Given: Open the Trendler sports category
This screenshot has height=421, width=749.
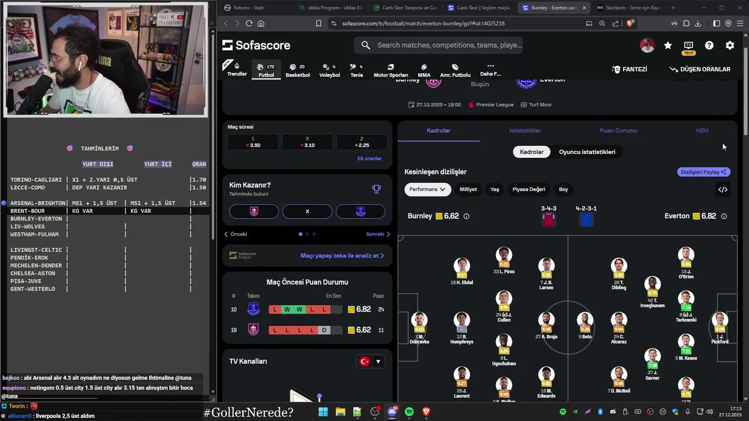Looking at the screenshot, I should pyautogui.click(x=236, y=70).
